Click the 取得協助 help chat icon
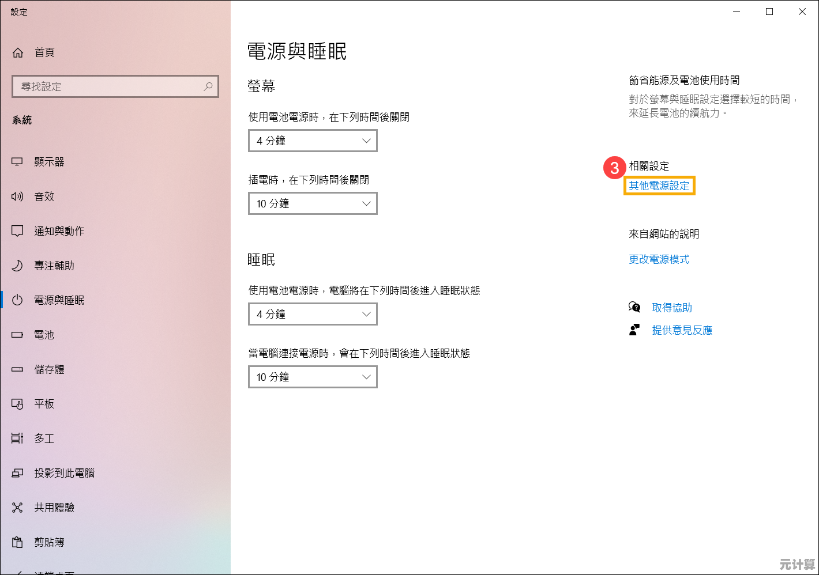Screen dimensions: 819x575 tap(634, 307)
